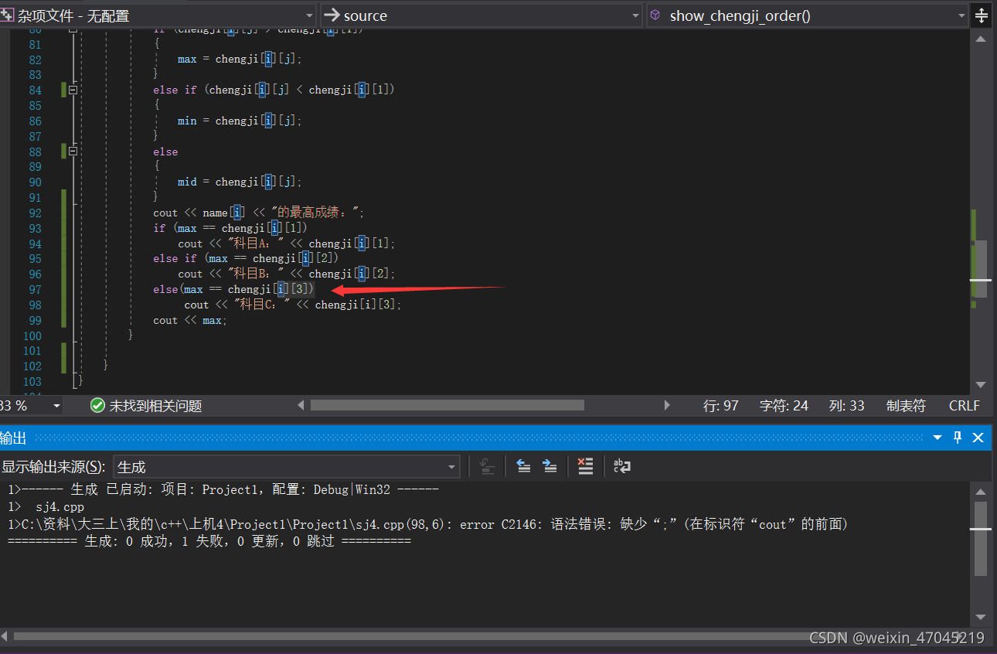
Task: Click the editor horizontal scrollbar thumb
Action: point(447,405)
